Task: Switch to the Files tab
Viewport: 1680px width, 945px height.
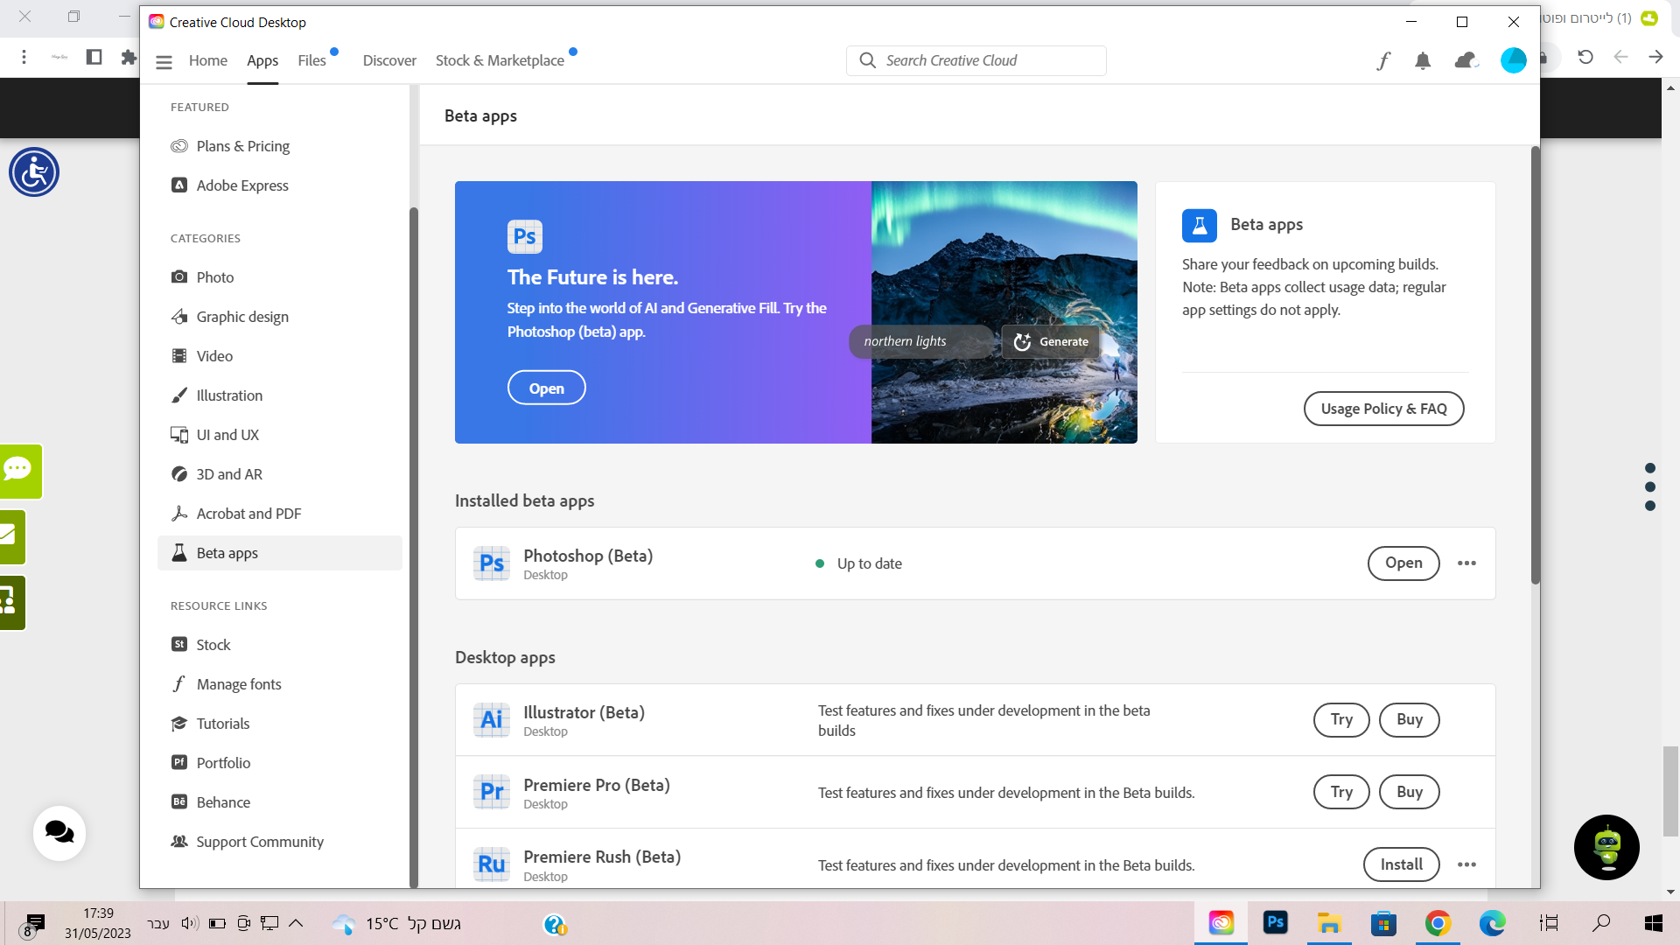Action: click(x=311, y=60)
